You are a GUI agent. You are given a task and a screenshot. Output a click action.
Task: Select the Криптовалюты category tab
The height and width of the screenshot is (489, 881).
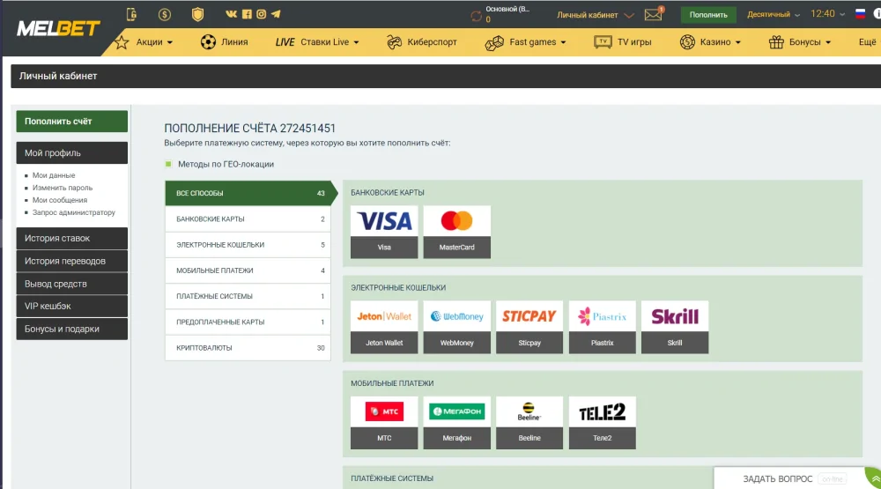(x=247, y=348)
